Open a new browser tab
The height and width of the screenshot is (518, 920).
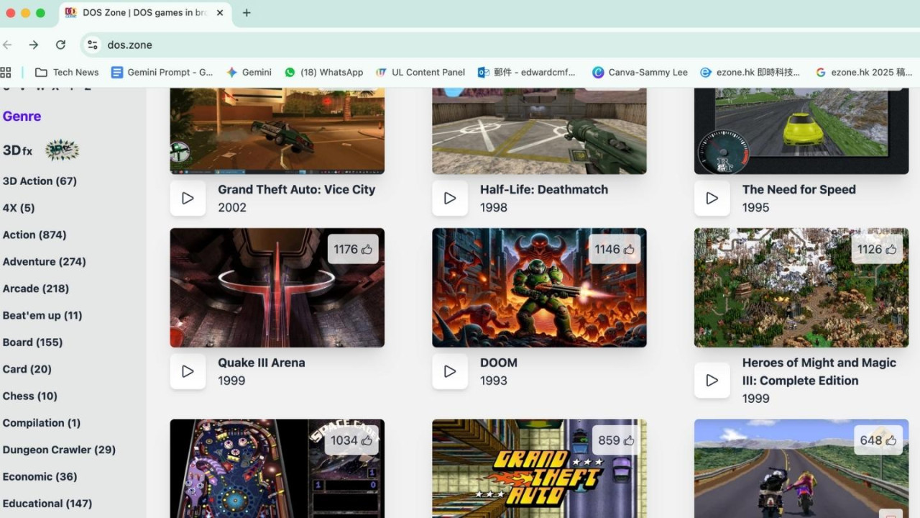[247, 13]
